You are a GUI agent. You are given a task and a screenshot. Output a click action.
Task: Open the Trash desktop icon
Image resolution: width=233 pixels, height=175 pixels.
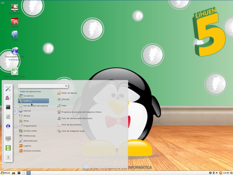tap(15, 35)
